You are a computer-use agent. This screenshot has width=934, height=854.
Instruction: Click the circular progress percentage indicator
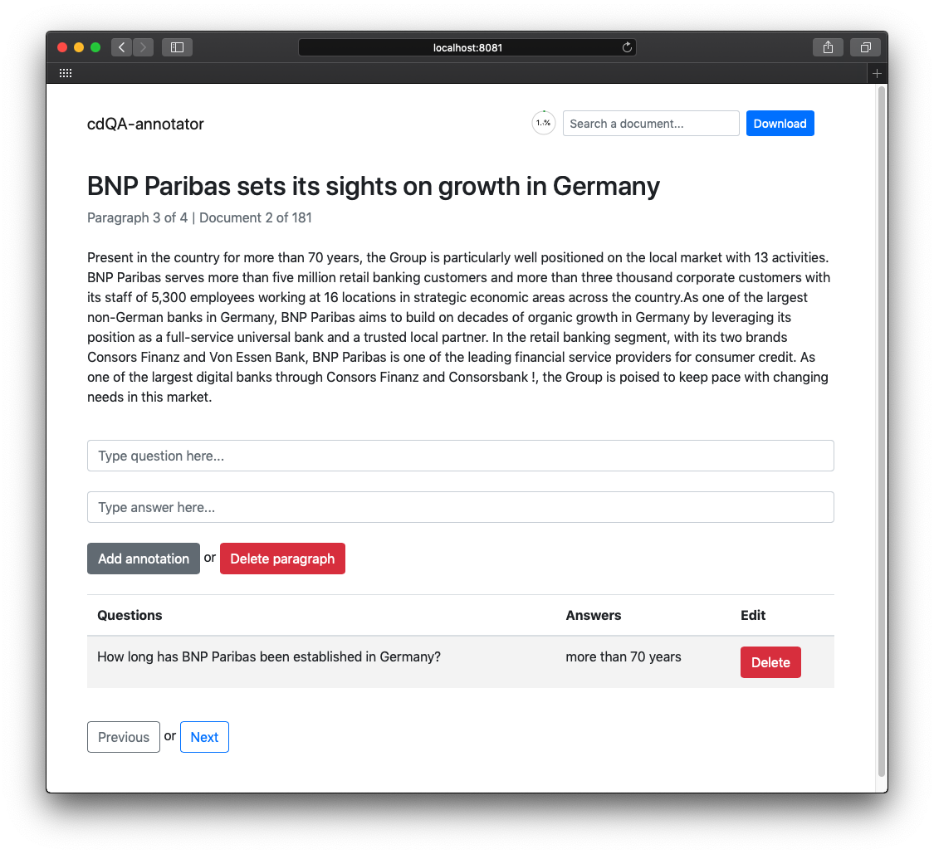pyautogui.click(x=543, y=123)
